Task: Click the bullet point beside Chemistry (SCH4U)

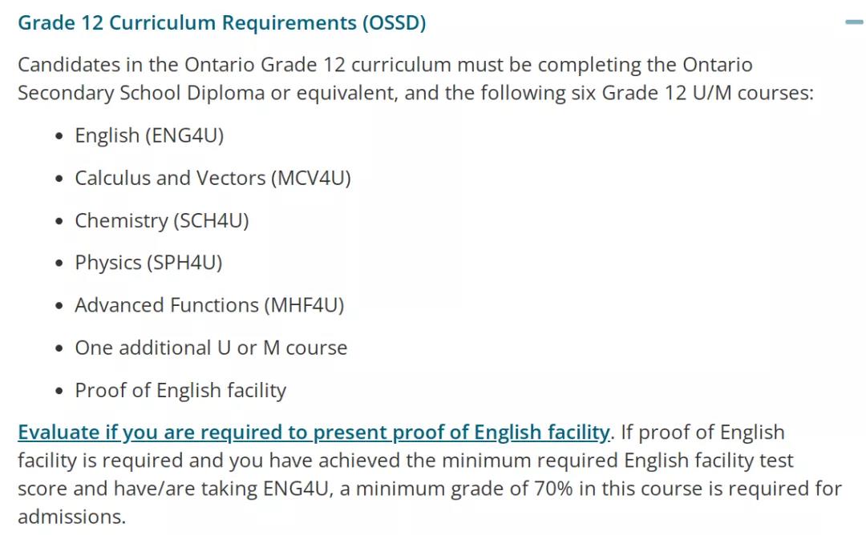Action: pos(59,221)
